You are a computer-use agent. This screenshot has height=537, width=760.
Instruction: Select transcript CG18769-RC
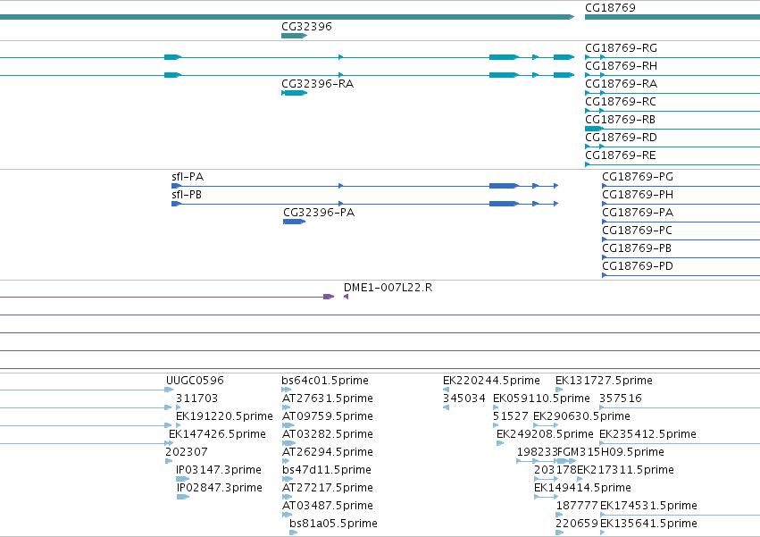click(621, 102)
